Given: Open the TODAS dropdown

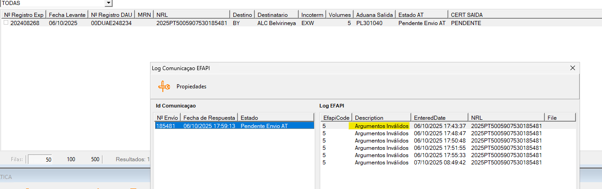Looking at the screenshot, I should 108,3.
